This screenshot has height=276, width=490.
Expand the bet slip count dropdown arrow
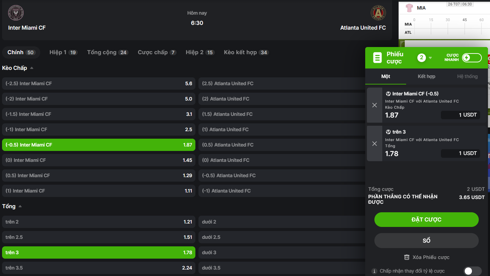pos(430,58)
